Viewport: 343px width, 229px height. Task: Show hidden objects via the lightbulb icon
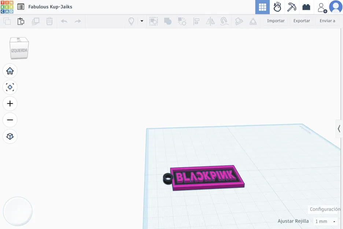coord(131,21)
